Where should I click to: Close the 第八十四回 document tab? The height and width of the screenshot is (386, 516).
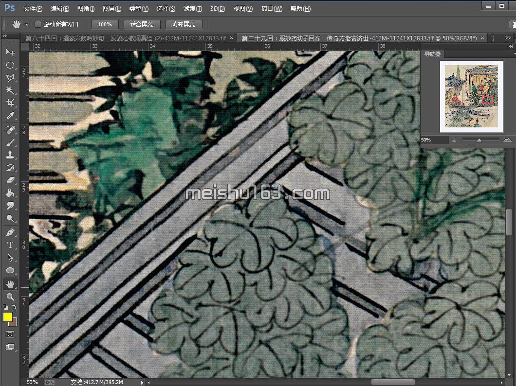(x=232, y=38)
